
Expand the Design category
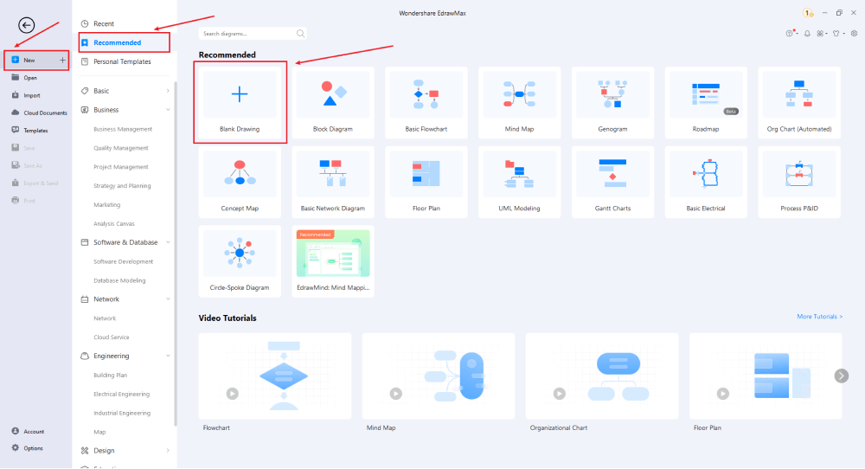pos(168,451)
